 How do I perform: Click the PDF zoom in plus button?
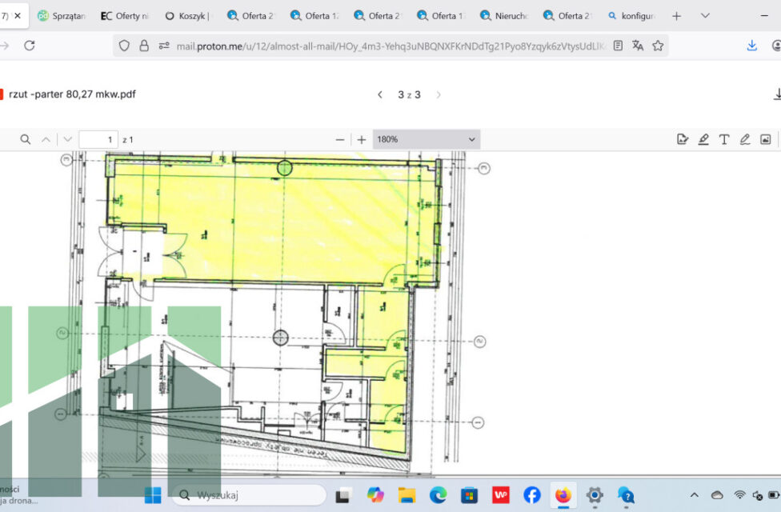coord(362,139)
